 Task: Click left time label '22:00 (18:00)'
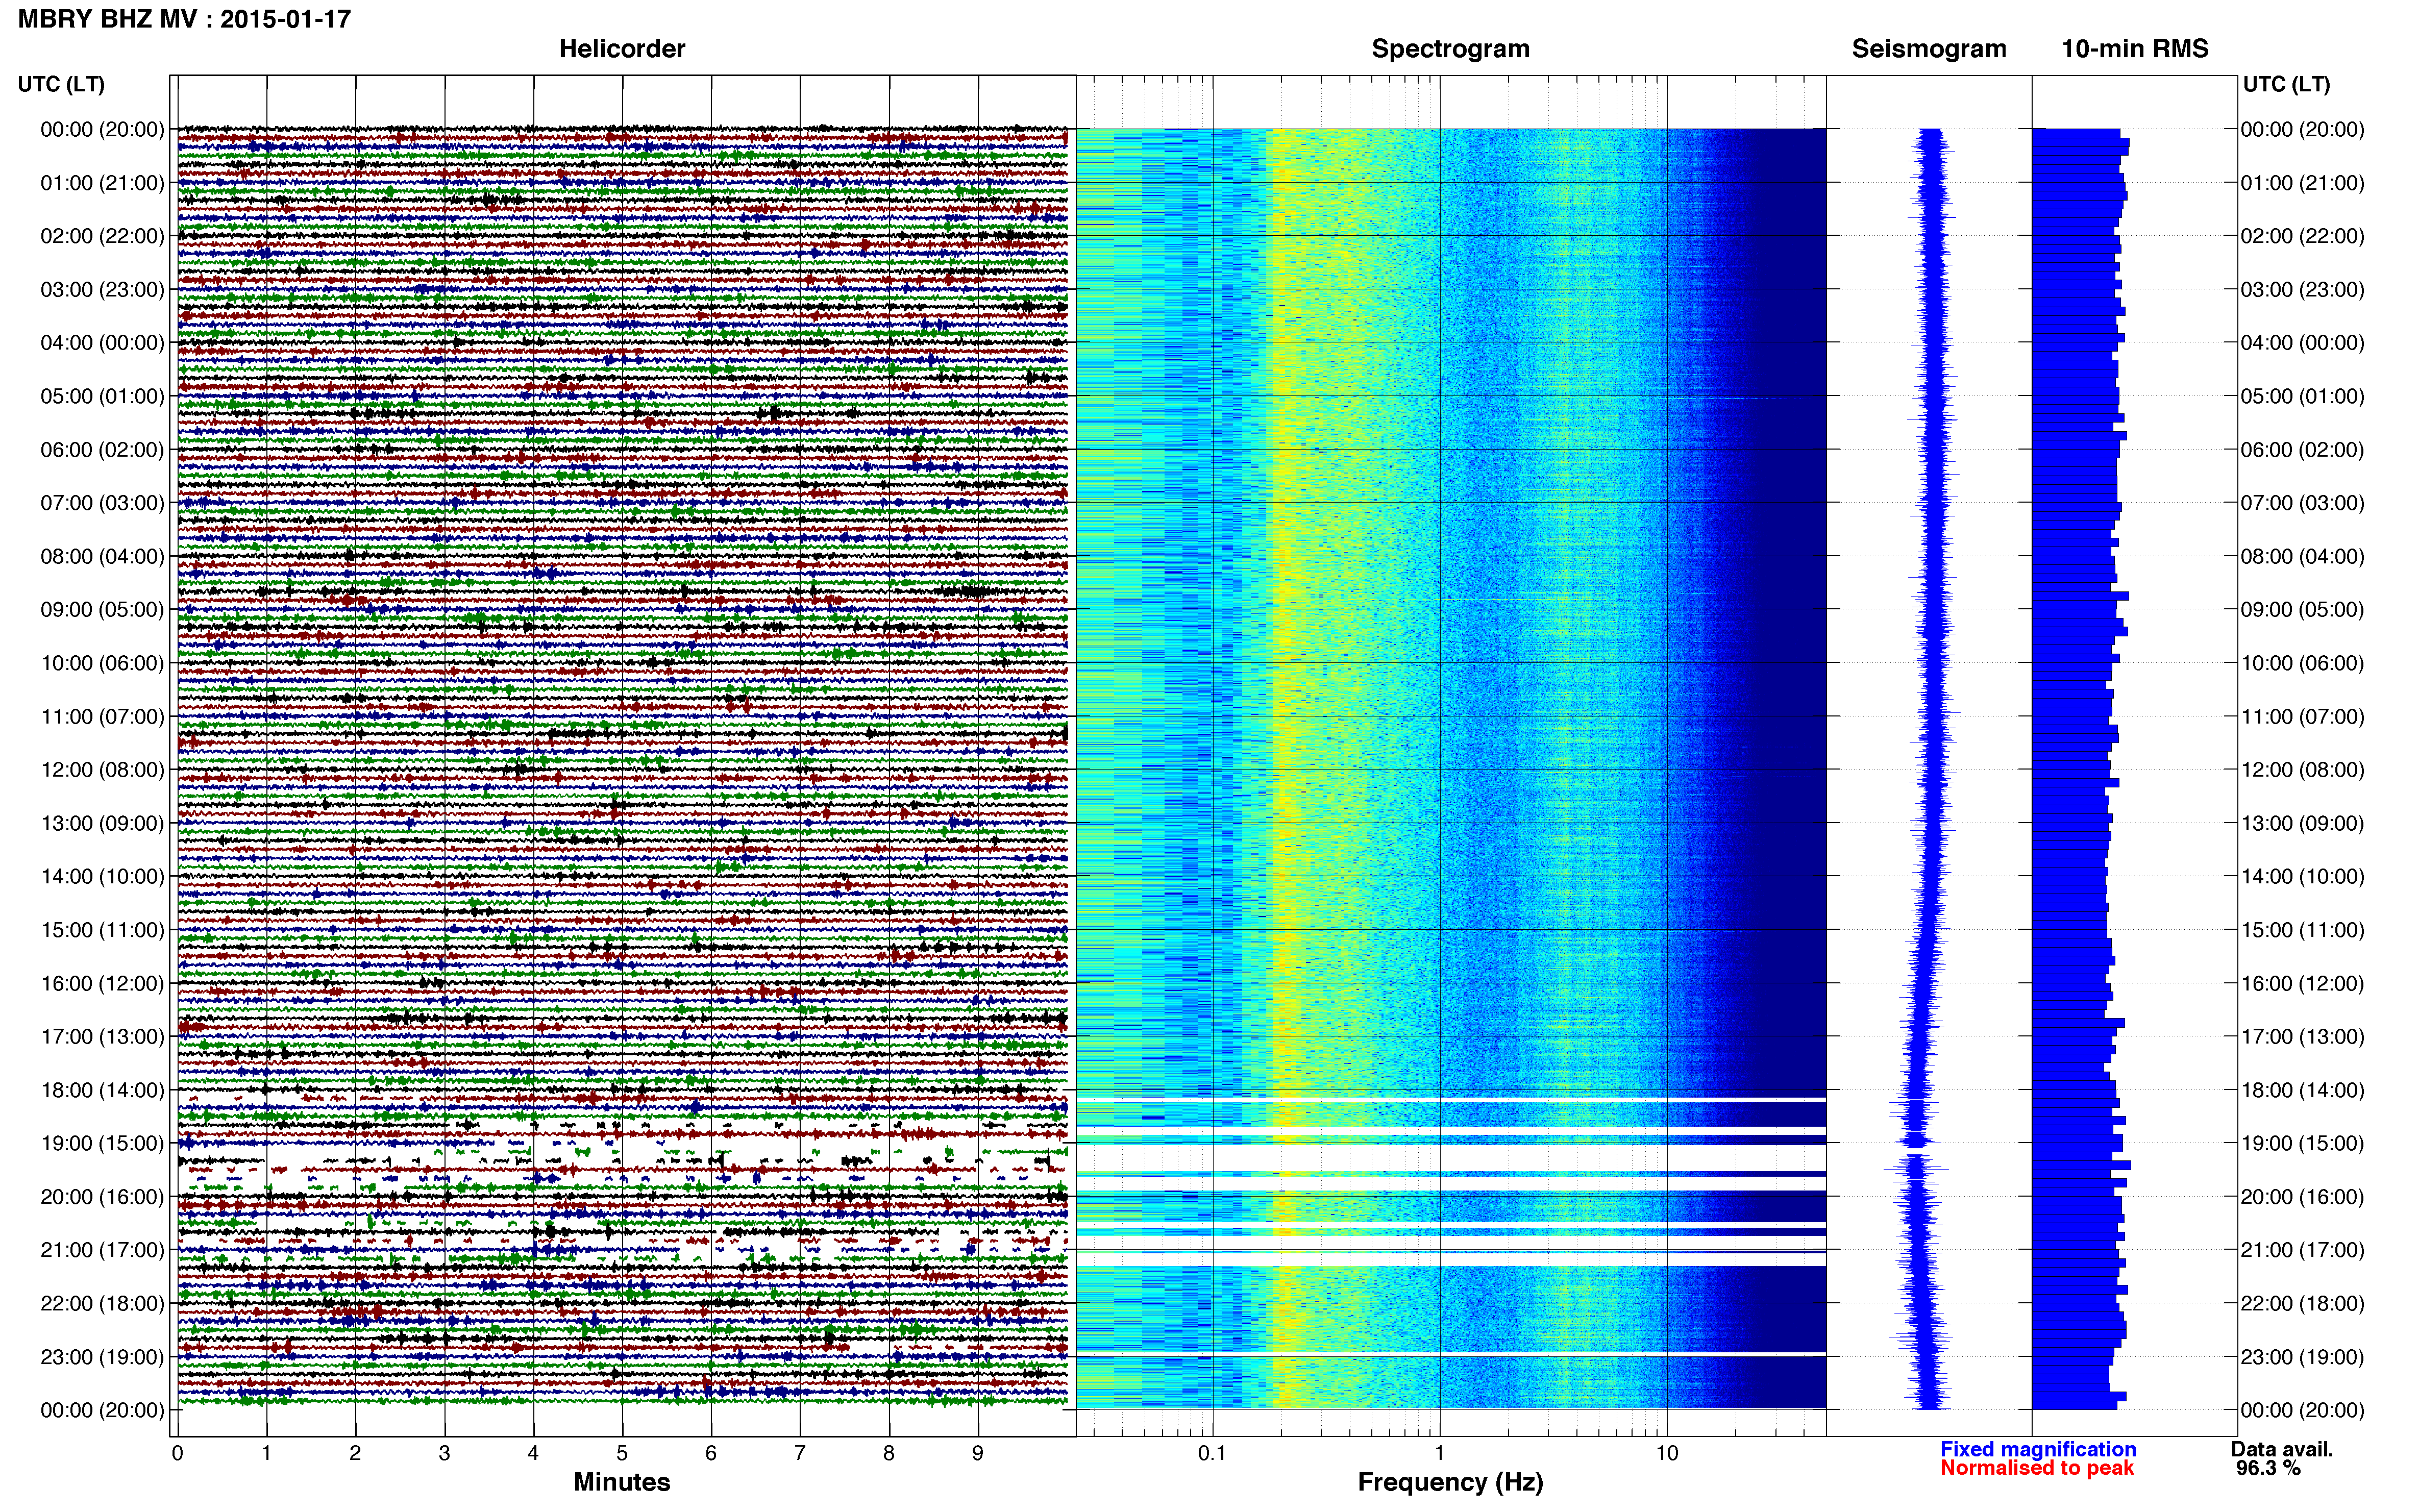tap(102, 1303)
